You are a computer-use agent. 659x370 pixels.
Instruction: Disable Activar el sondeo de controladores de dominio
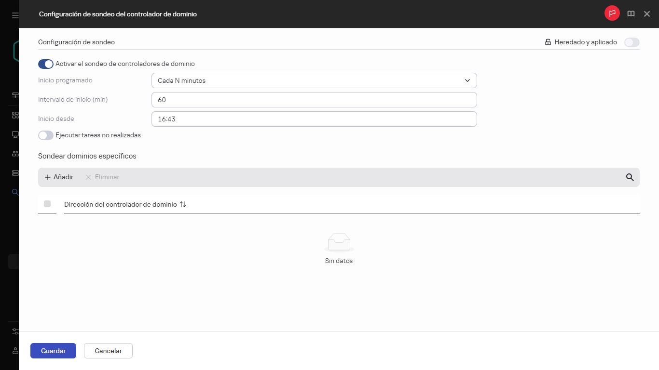[45, 64]
